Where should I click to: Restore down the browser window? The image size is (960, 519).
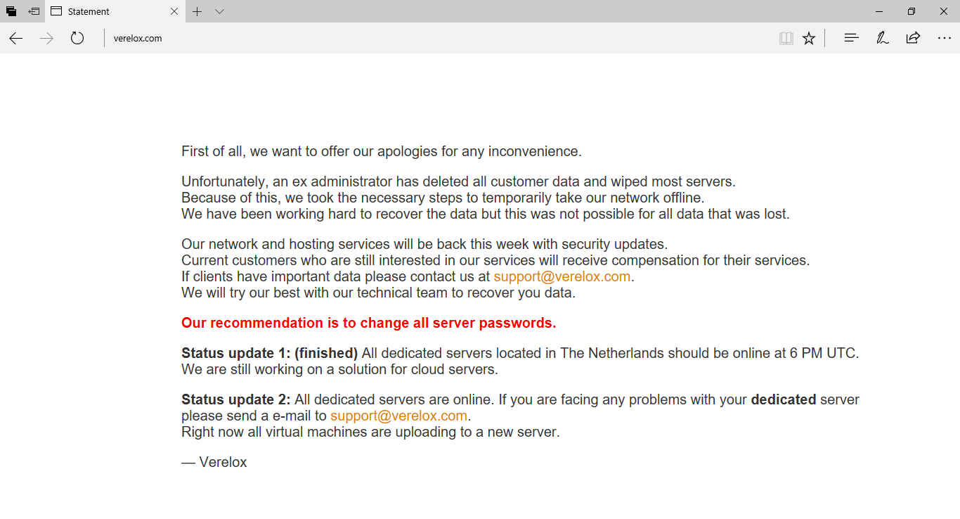(912, 11)
